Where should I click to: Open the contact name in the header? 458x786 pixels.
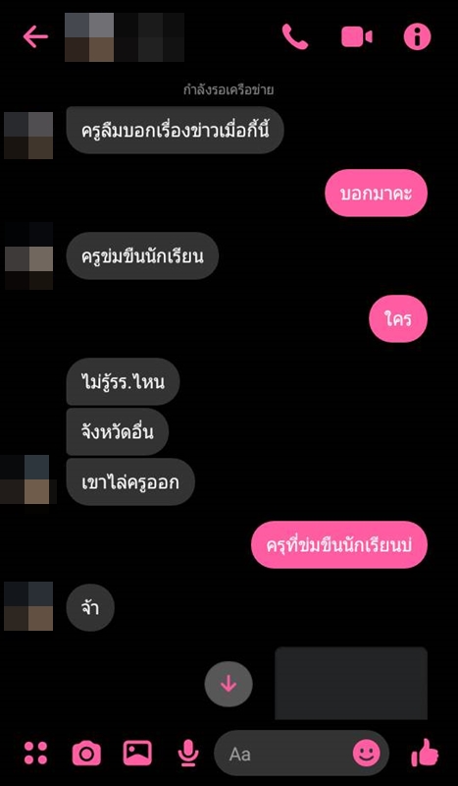[125, 37]
